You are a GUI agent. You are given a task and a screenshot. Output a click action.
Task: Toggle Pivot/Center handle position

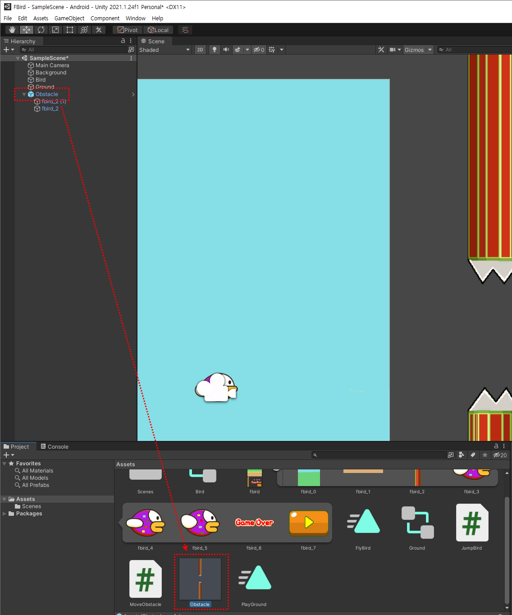click(x=128, y=30)
